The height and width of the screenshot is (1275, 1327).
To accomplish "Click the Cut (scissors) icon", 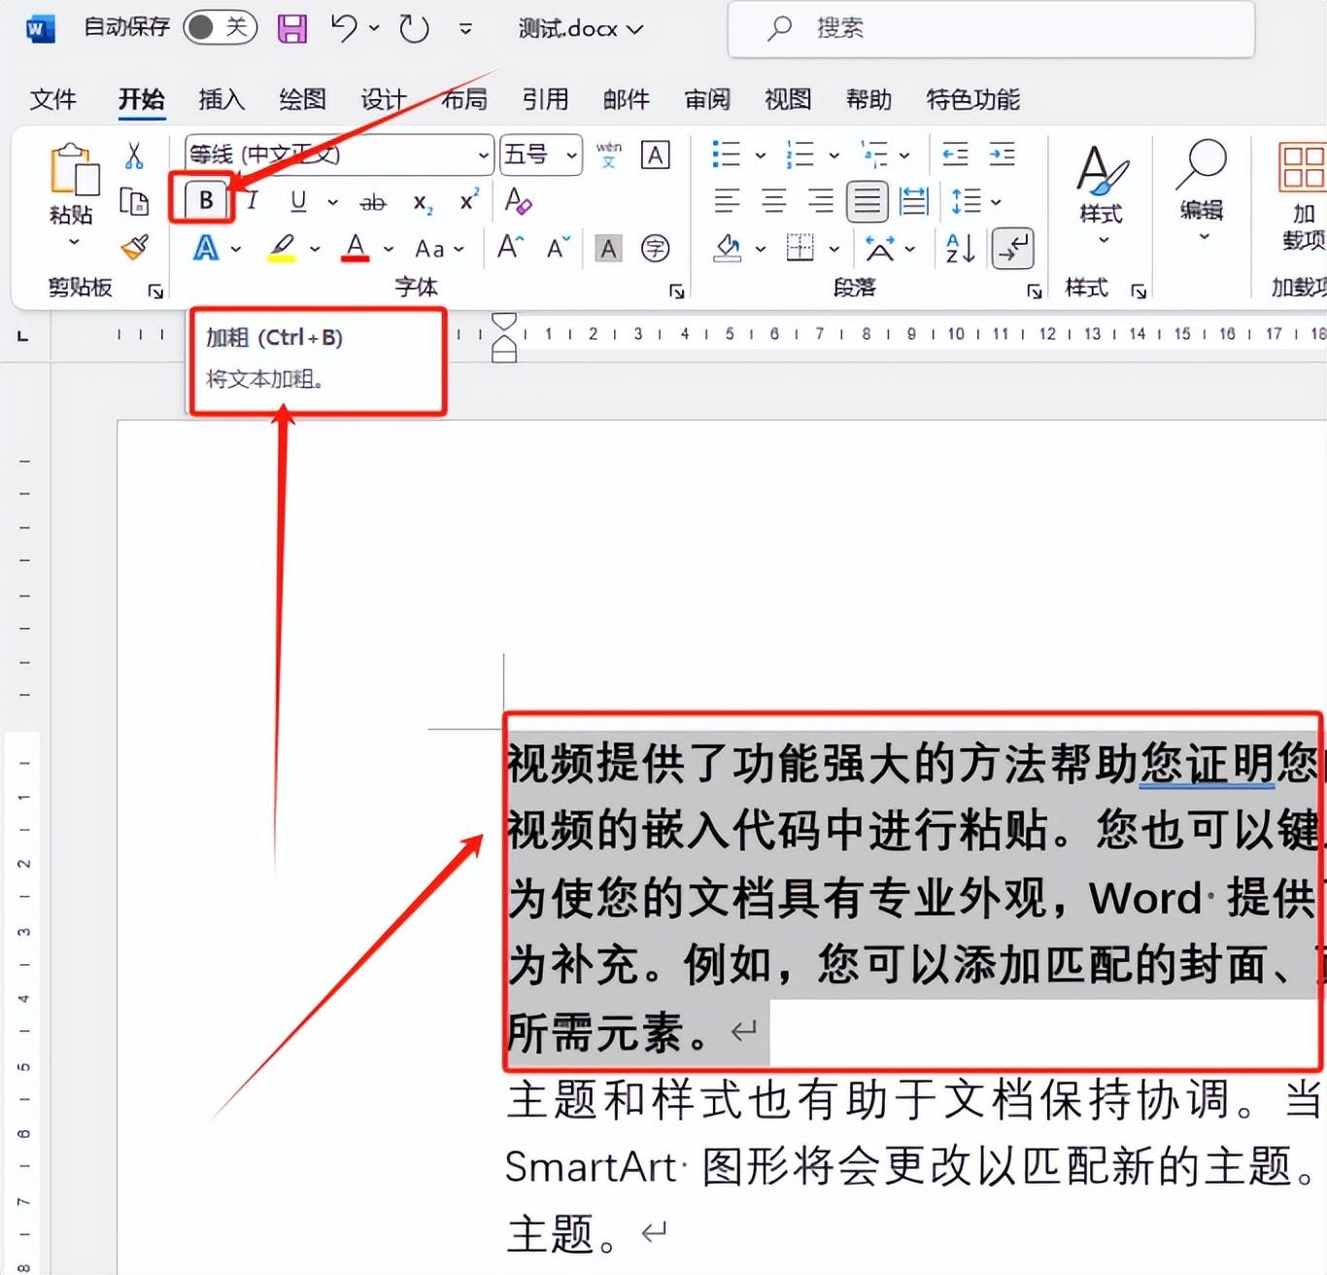I will coord(133,155).
